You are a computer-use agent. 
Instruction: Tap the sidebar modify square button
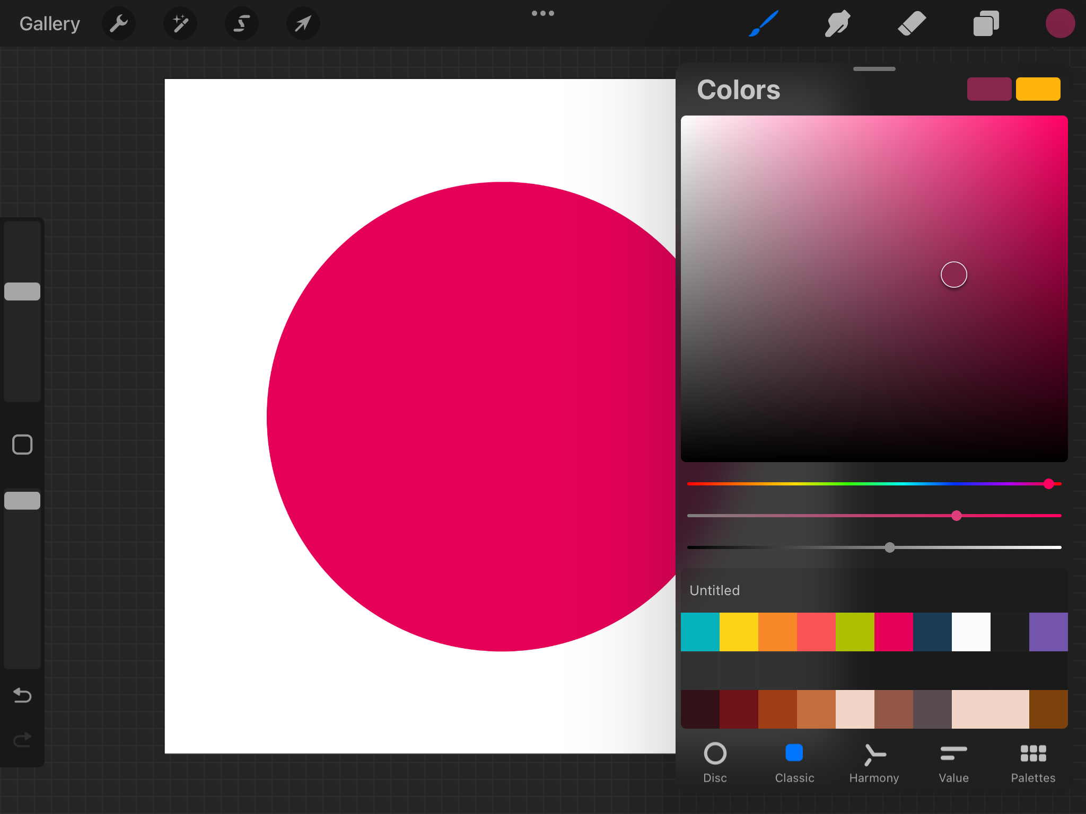22,445
